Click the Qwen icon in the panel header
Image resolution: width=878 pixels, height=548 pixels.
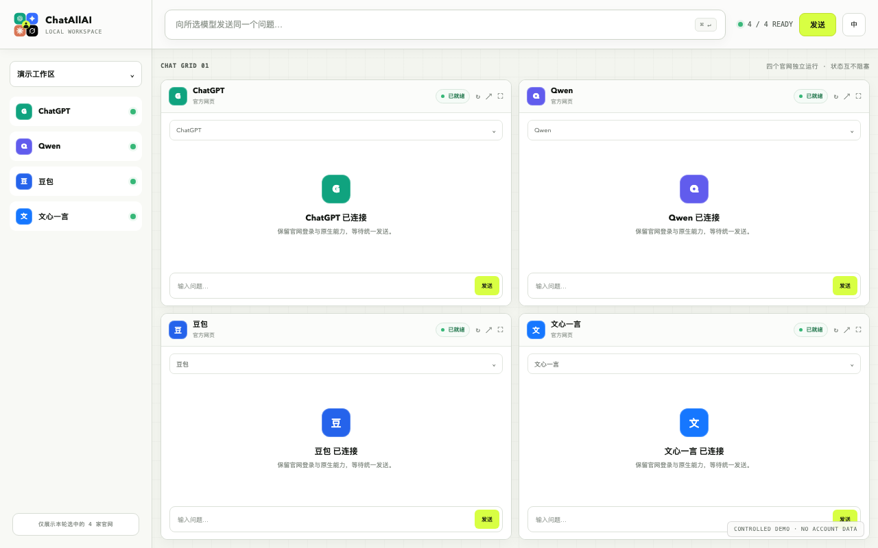tap(536, 96)
